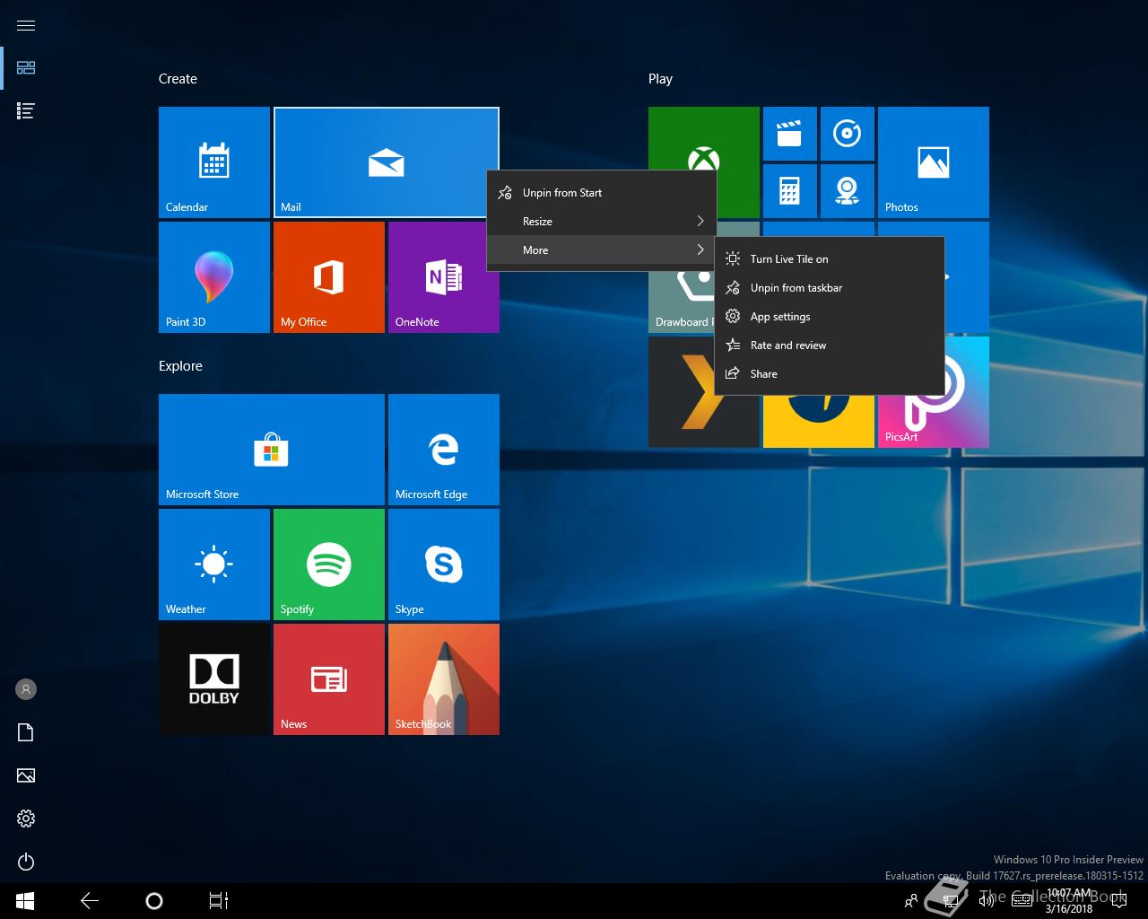Turn Live Tile on
The height and width of the screenshot is (919, 1148).
click(x=830, y=259)
